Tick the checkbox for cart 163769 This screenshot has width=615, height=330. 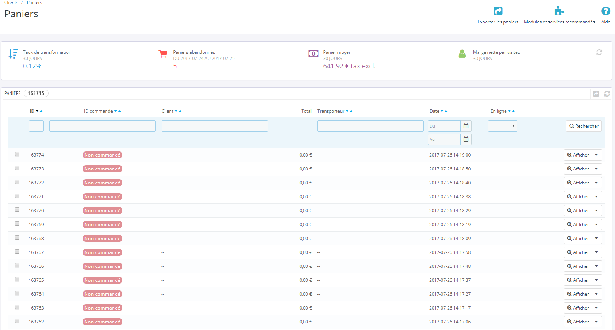(x=17, y=224)
